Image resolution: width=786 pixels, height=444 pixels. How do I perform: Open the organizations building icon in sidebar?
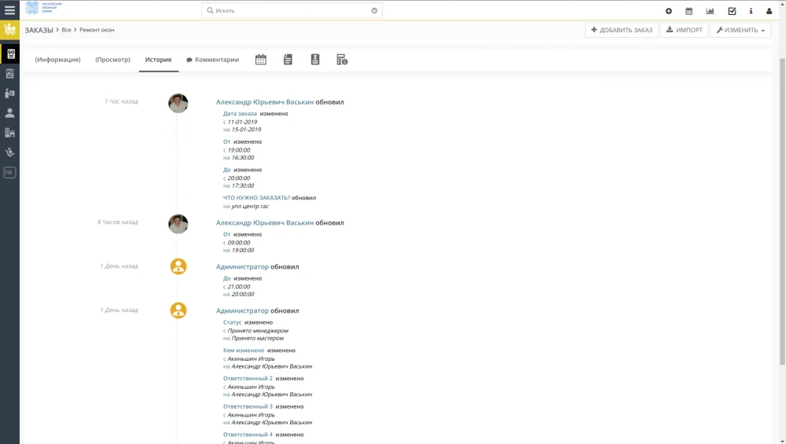click(9, 133)
